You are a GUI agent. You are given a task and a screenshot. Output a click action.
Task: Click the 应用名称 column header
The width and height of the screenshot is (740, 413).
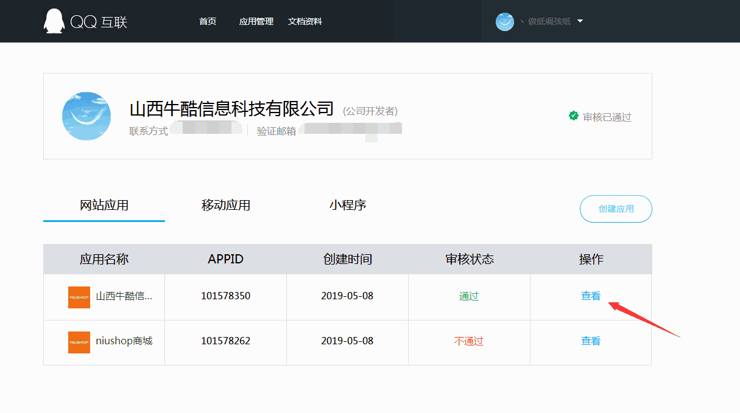pyautogui.click(x=104, y=259)
